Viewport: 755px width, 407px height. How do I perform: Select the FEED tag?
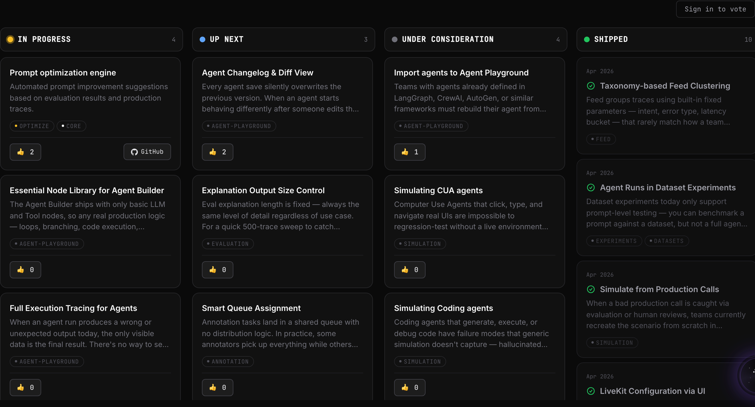(x=601, y=139)
